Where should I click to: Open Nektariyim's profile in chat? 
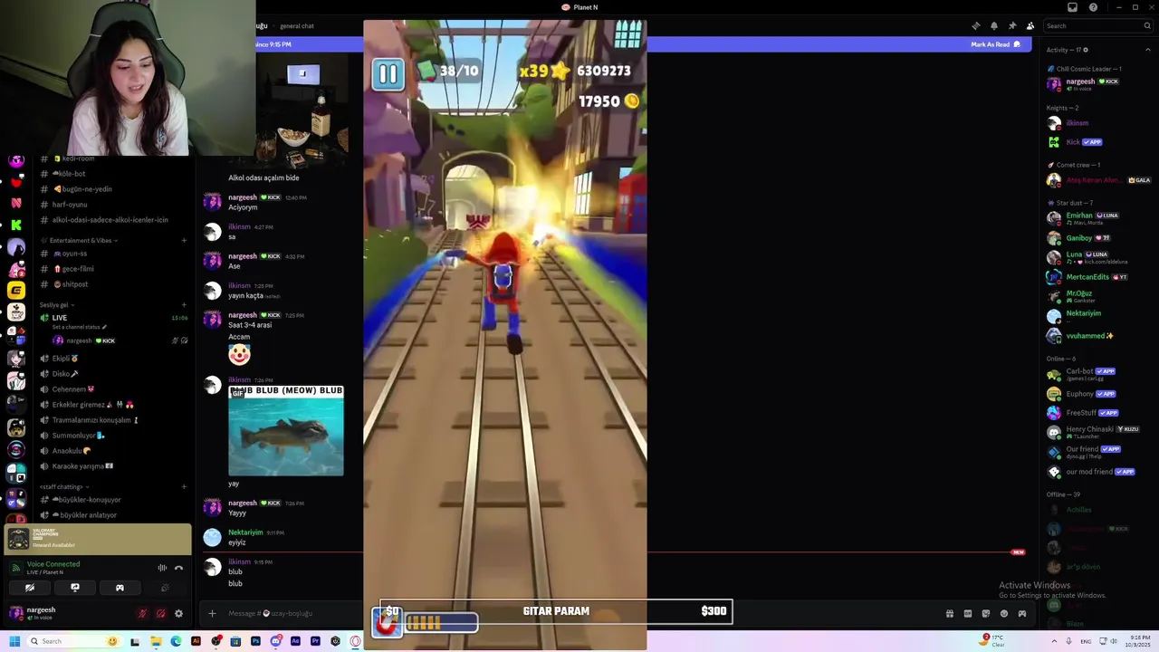(244, 532)
